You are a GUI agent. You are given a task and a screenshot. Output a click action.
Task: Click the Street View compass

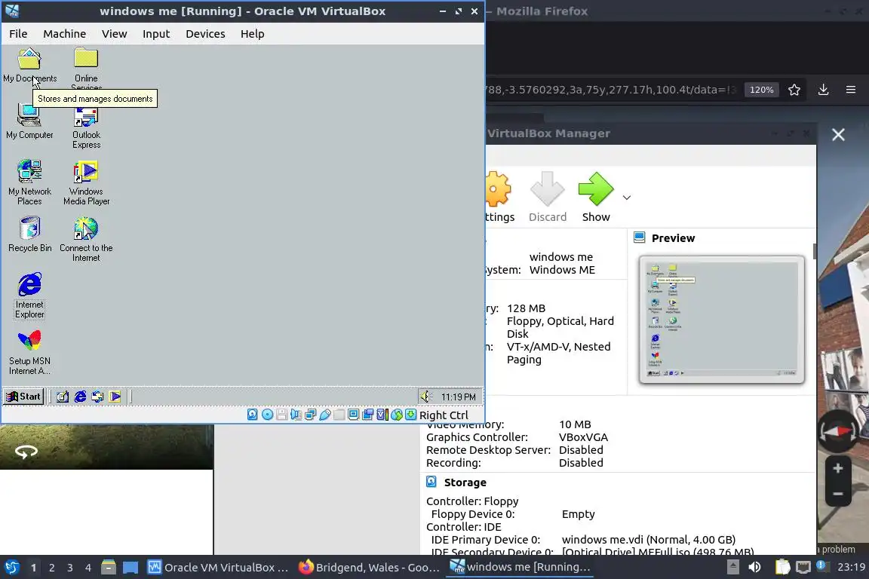[x=838, y=431]
